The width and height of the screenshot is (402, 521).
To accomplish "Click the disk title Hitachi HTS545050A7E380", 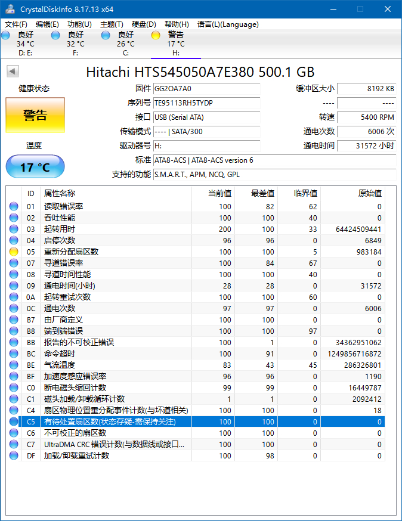I will 200,72.
